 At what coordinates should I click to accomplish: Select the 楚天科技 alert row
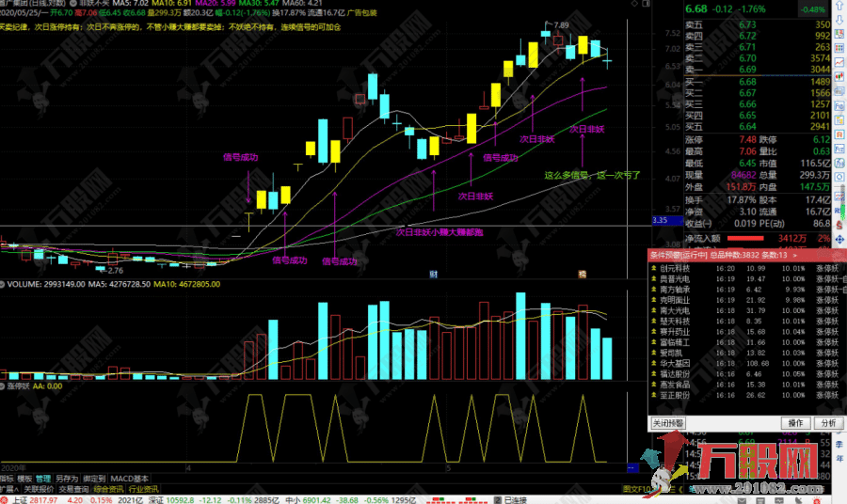(747, 321)
